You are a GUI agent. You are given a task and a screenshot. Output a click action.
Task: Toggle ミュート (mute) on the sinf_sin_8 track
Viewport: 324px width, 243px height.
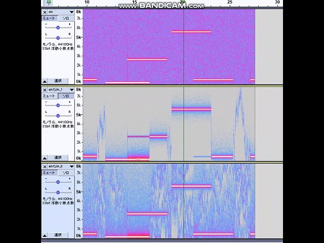(x=50, y=173)
